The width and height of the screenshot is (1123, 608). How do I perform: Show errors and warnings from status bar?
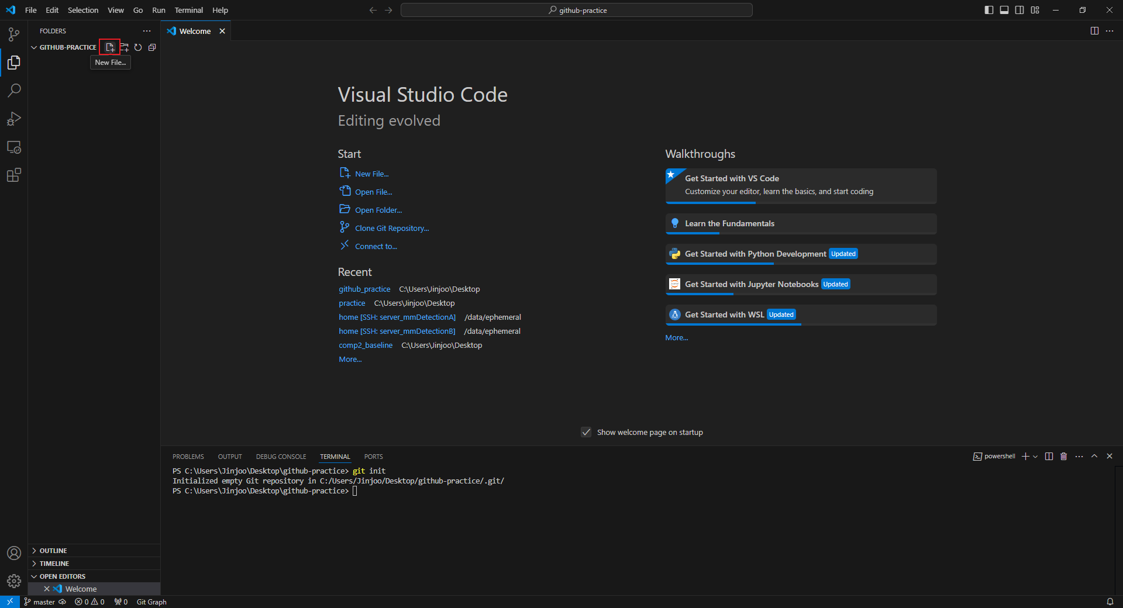click(89, 602)
